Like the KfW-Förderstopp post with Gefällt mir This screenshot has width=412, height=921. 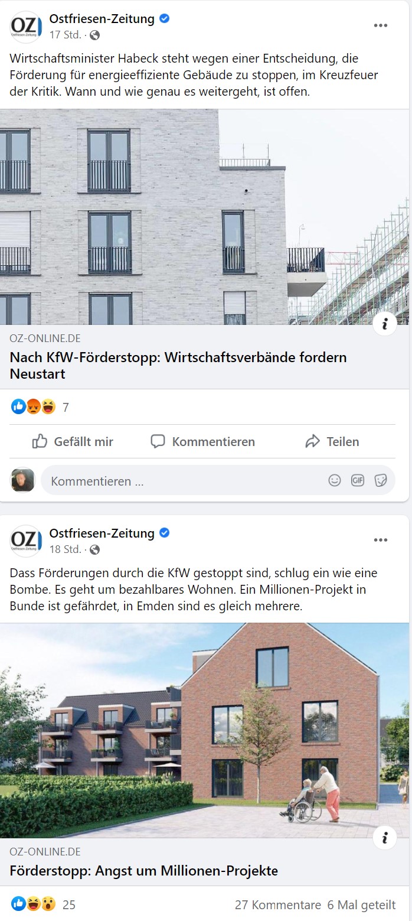73,441
